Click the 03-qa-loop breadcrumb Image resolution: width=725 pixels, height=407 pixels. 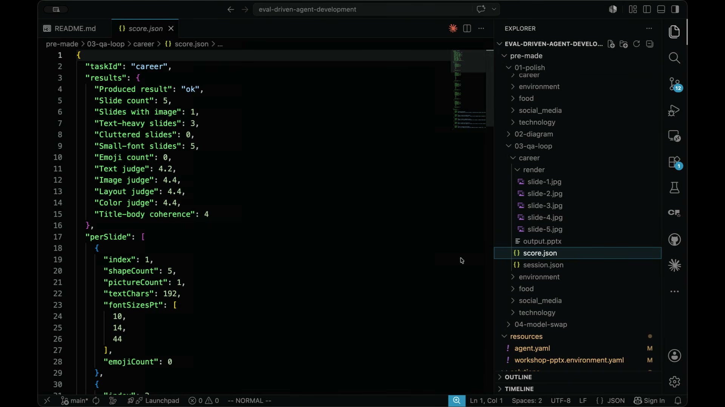point(106,44)
